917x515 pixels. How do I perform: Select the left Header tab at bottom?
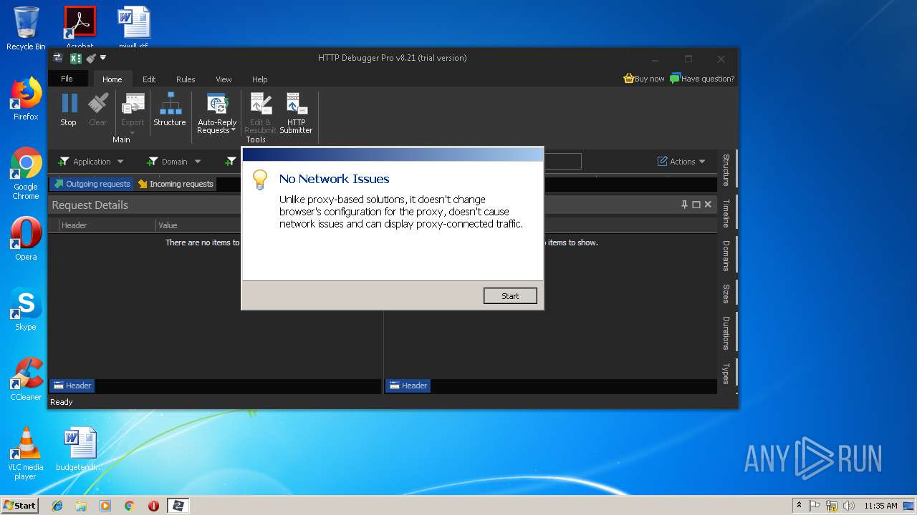pyautogui.click(x=72, y=386)
